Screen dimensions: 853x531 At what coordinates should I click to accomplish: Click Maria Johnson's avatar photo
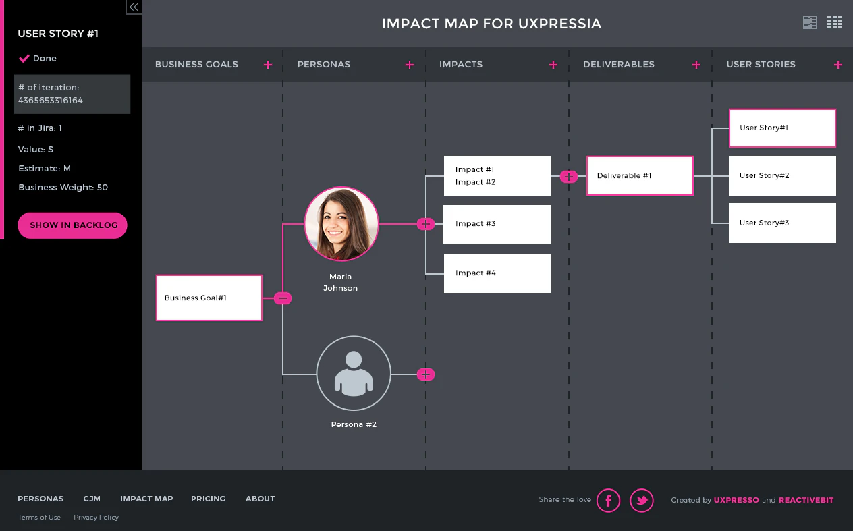click(x=341, y=223)
